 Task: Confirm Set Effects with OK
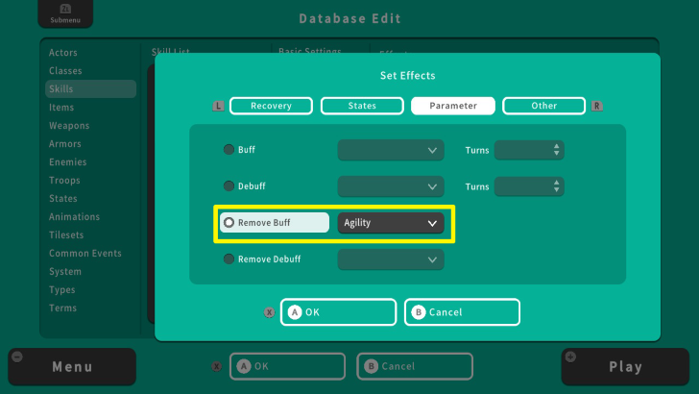(x=338, y=312)
